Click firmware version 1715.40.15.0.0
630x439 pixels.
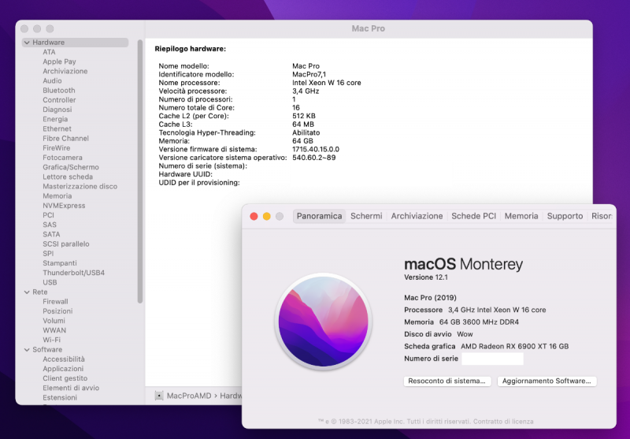point(316,149)
